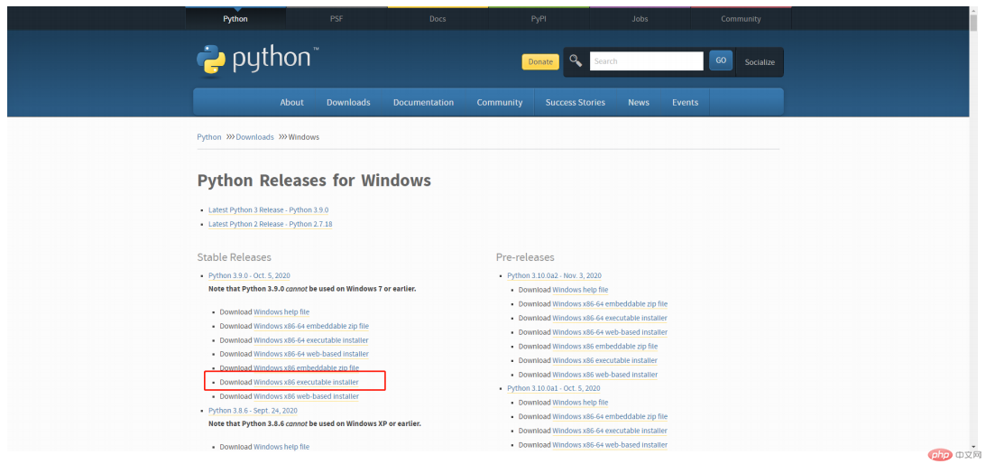Download Python 3.9.0 Windows help file

pyautogui.click(x=281, y=312)
